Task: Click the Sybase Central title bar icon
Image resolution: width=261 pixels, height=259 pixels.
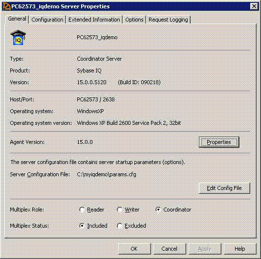Action: tap(6, 6)
